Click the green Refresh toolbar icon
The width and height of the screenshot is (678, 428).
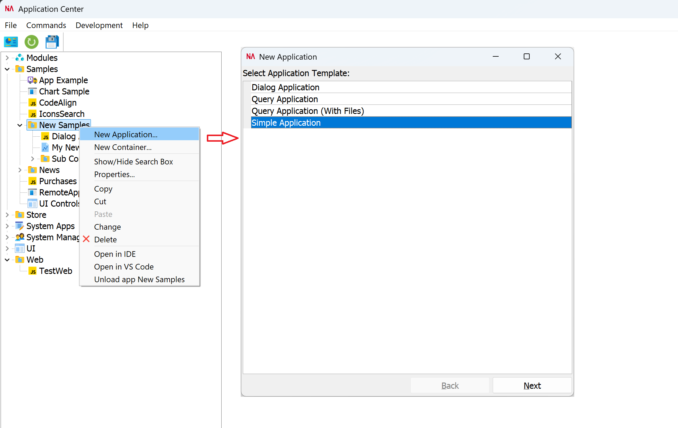click(31, 42)
